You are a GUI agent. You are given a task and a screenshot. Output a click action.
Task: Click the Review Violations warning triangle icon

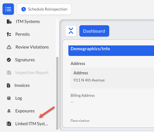pyautogui.click(x=9, y=47)
